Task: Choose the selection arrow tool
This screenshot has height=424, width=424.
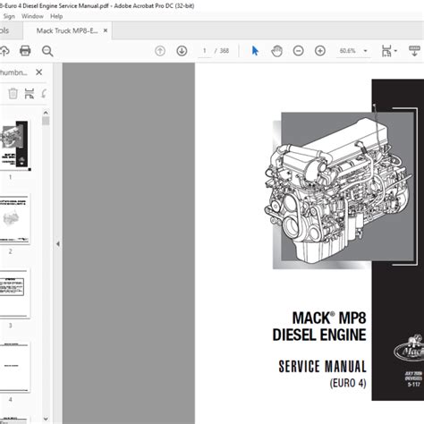Action: coord(255,51)
